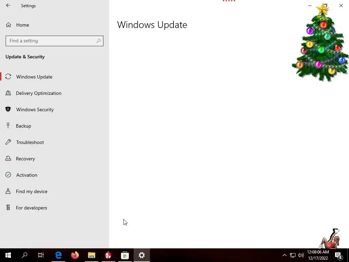Open Microsoft Store from taskbar
The width and height of the screenshot is (349, 262).
125,255
